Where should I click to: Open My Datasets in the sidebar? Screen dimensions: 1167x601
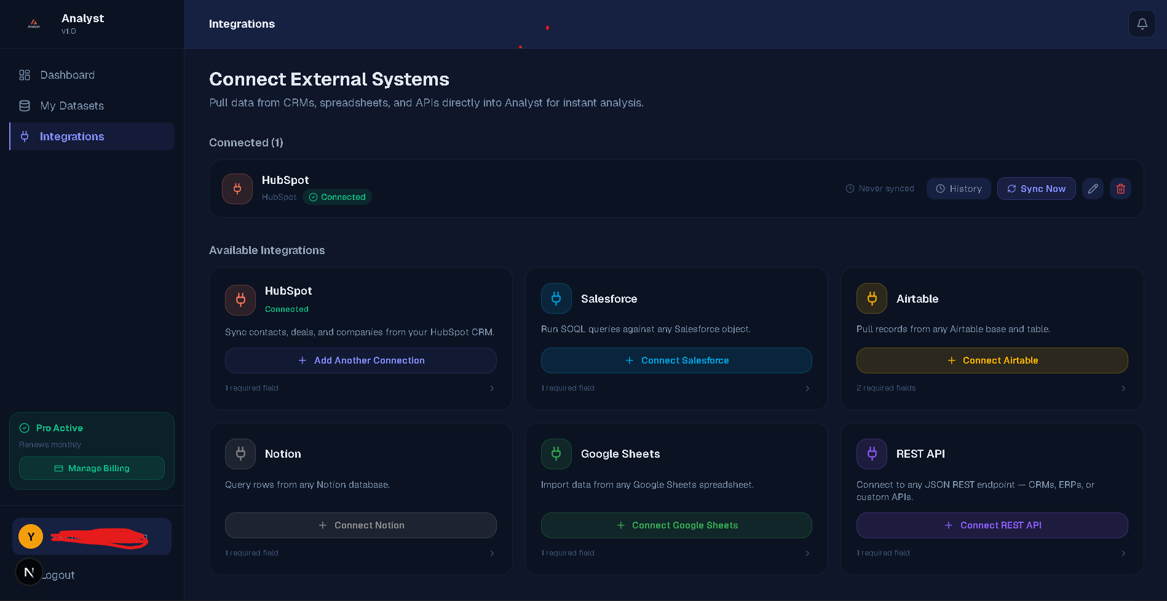click(92, 106)
